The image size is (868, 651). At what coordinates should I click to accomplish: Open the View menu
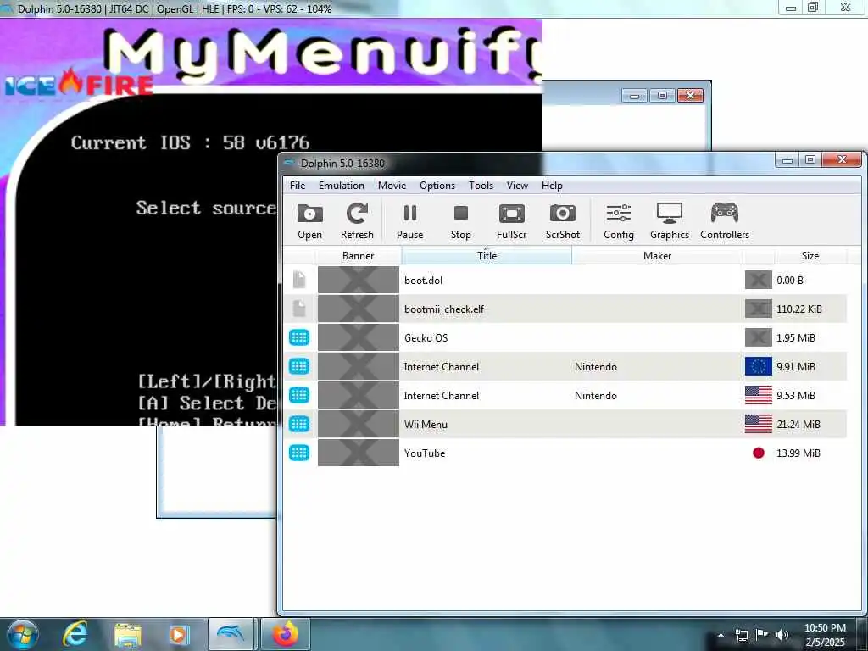tap(517, 186)
